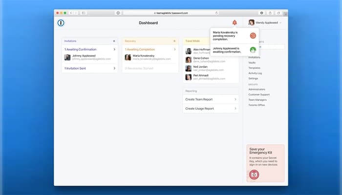The height and width of the screenshot is (195, 342).
Task: Click the green confirmation icon in notifications
Action: point(253,50)
